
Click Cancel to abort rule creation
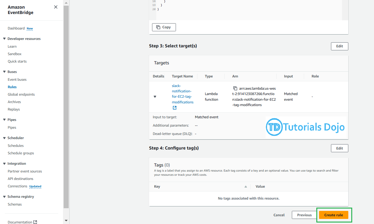click(x=279, y=215)
